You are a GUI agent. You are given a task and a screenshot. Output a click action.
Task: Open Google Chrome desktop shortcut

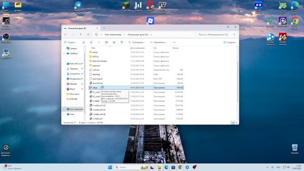click(x=294, y=23)
